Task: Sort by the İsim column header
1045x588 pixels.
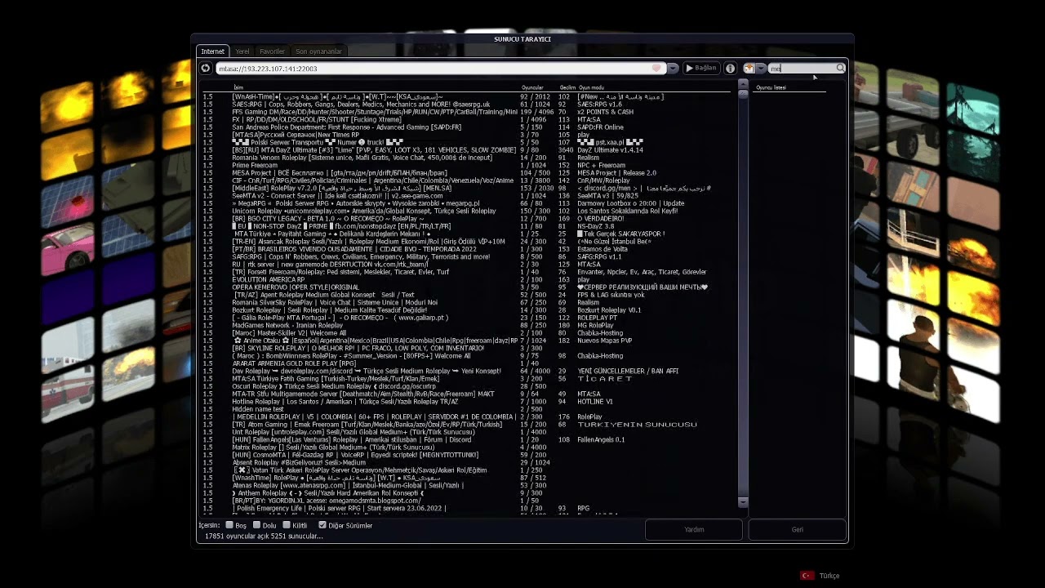Action: click(238, 87)
